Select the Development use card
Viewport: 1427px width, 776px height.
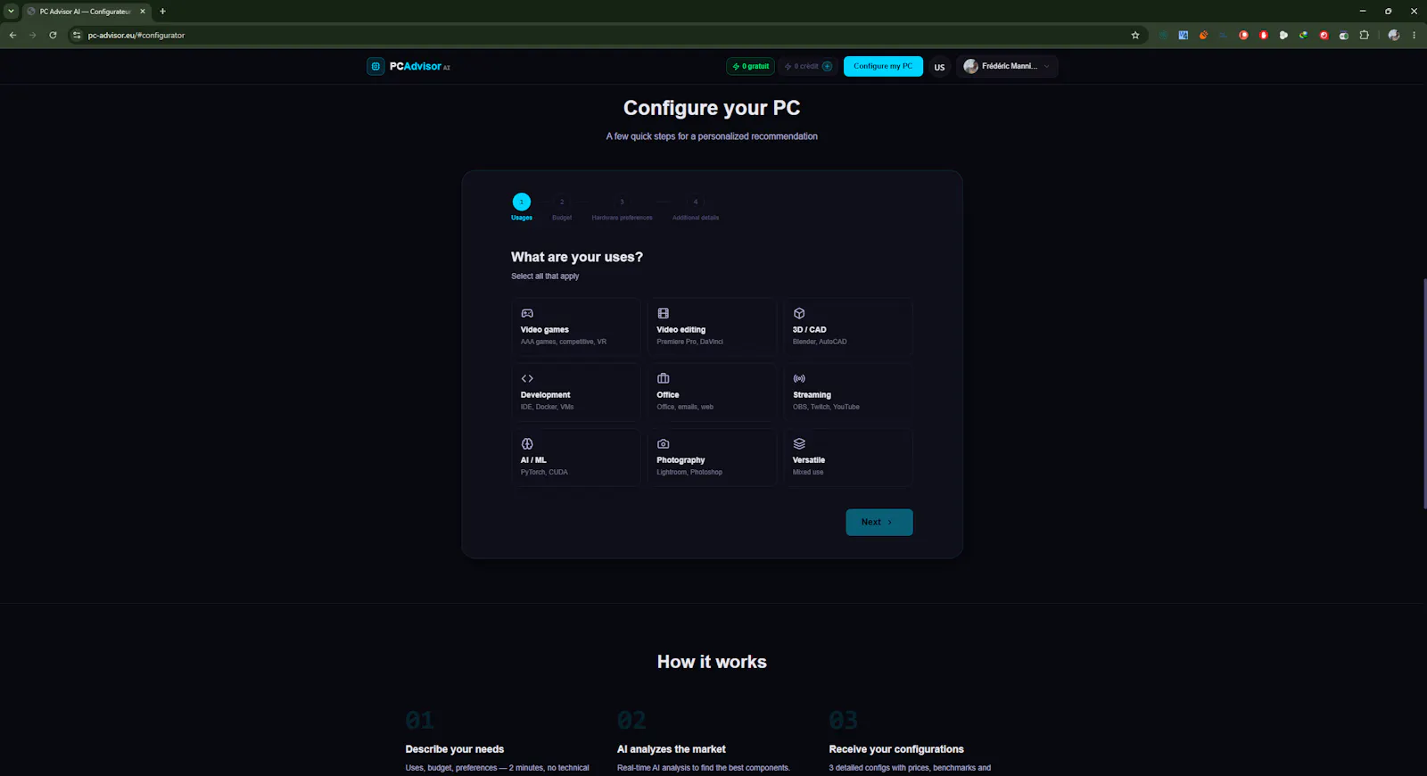(x=576, y=392)
